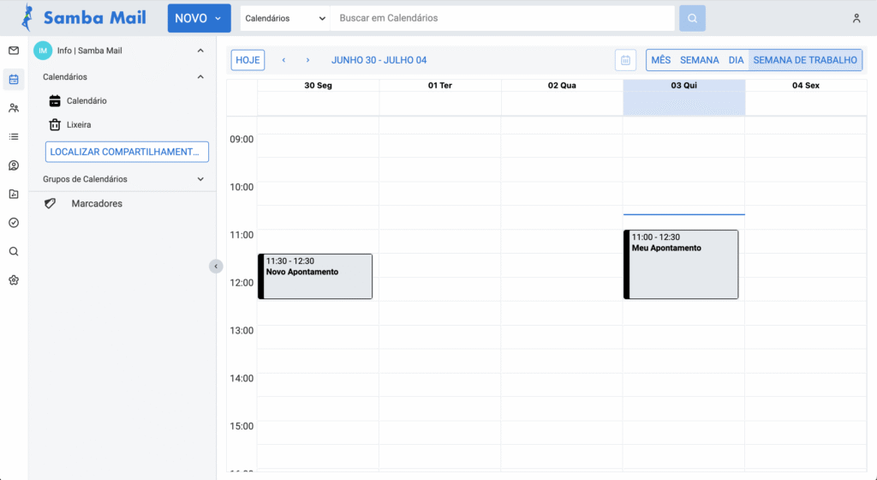Viewport: 877px width, 480px height.
Task: Open the NOVO dropdown button
Action: click(x=199, y=18)
